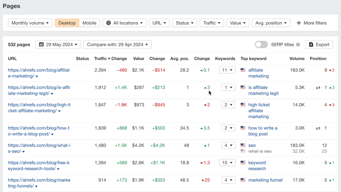Click 'is affiliate marketing legit' keyword

point(263,90)
